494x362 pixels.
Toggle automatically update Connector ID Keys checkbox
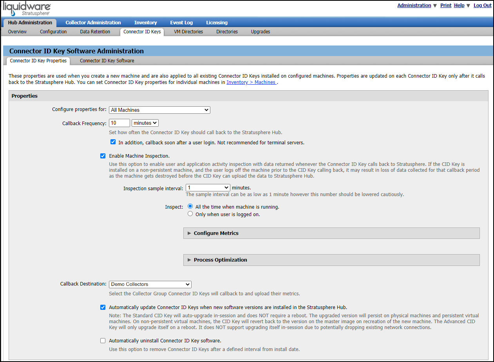tap(103, 307)
